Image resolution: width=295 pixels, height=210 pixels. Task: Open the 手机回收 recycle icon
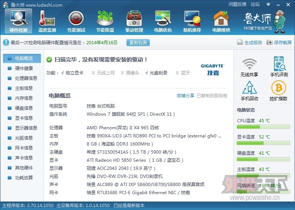(250, 91)
